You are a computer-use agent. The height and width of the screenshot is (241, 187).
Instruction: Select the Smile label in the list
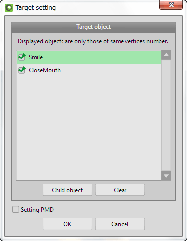36,57
